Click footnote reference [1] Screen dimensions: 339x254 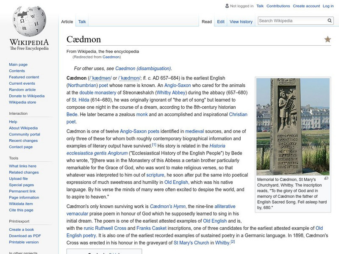pos(154,145)
